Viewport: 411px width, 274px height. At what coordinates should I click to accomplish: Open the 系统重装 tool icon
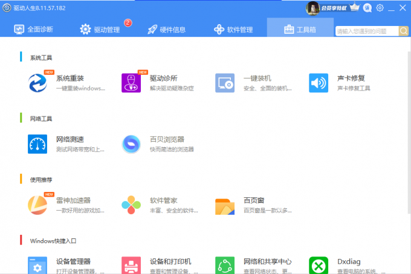[37, 83]
